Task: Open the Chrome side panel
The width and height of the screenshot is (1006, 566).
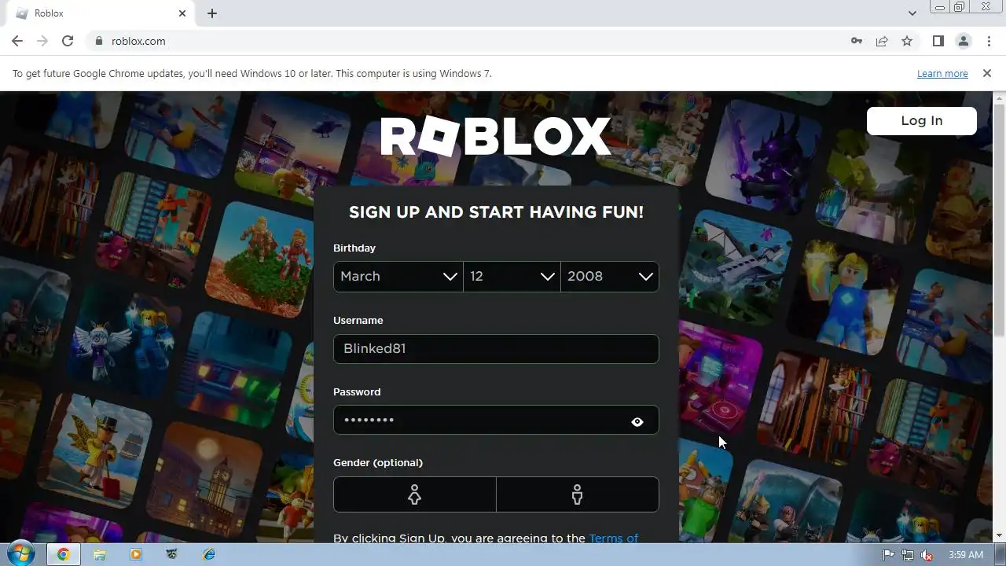Action: pos(938,41)
